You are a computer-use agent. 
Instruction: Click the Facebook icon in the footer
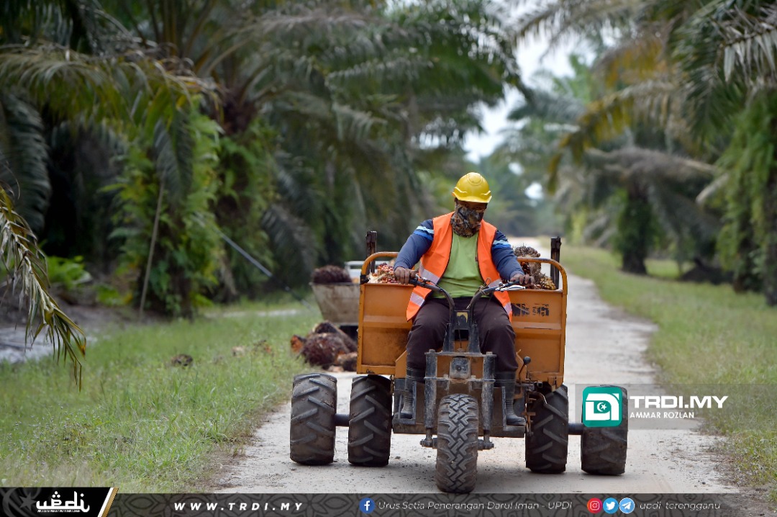tap(367, 505)
